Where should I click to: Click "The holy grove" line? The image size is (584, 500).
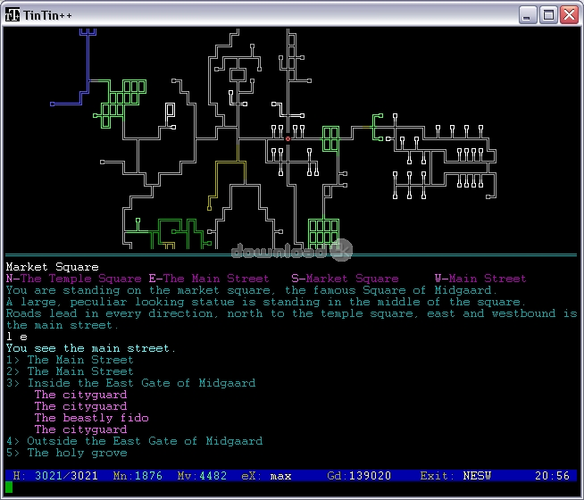77,453
